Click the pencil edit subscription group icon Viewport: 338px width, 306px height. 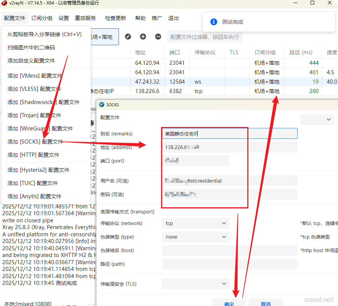tap(128, 37)
